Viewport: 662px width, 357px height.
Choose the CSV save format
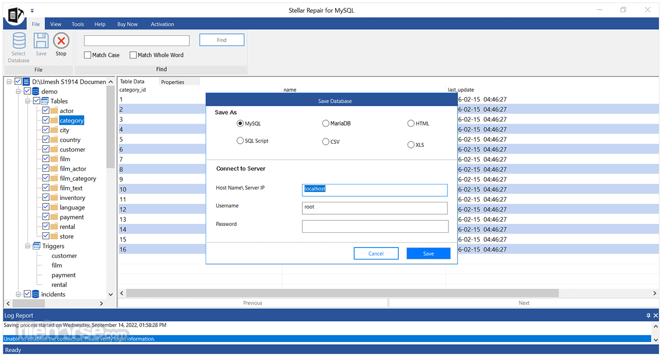[326, 142]
